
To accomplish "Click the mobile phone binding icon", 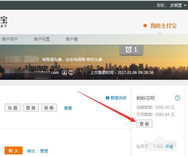I will pyautogui.click(x=71, y=73).
